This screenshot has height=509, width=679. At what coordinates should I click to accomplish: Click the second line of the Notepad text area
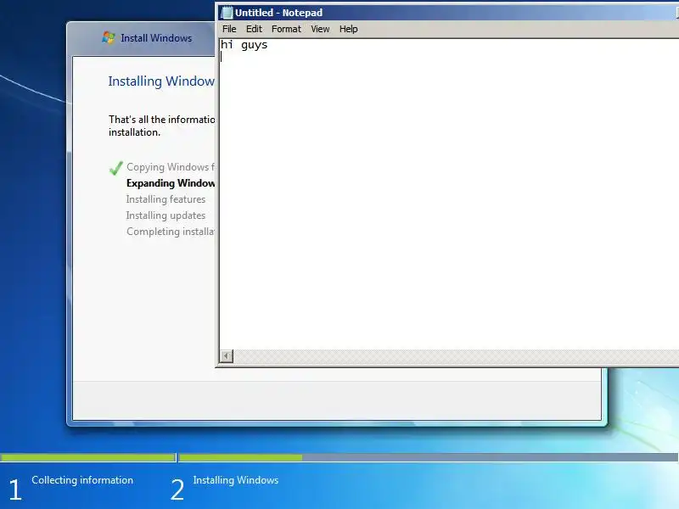(x=450, y=57)
